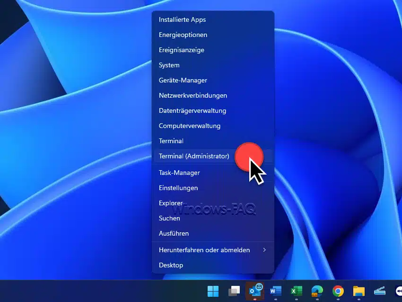Open Task-Manager entry
Image resolution: width=402 pixels, height=302 pixels.
213,173
